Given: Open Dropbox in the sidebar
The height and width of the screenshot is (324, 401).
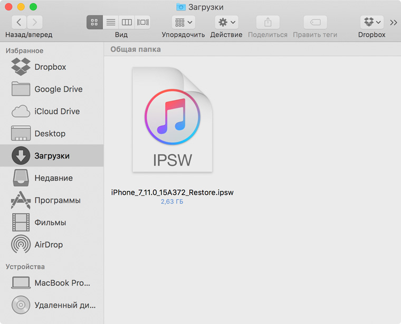Looking at the screenshot, I should click(x=50, y=67).
